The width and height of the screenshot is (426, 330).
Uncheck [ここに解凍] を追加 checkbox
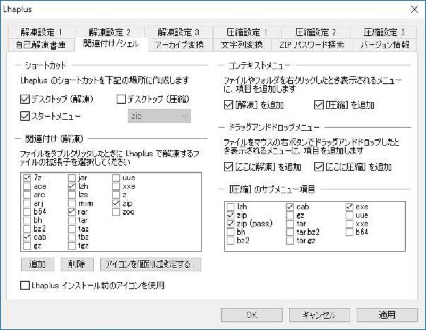pyautogui.click(x=228, y=167)
